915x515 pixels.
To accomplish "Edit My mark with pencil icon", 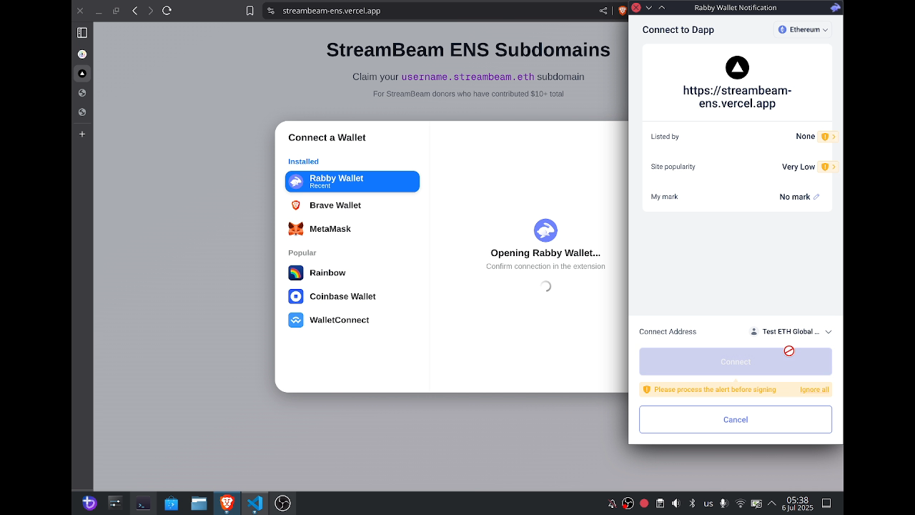I will point(816,197).
